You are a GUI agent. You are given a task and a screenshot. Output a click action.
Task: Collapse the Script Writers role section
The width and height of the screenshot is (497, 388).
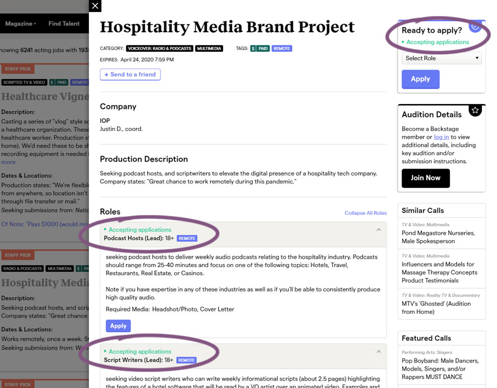(x=379, y=352)
